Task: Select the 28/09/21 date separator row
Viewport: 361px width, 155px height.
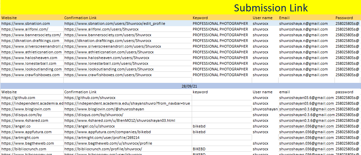Action: click(180, 86)
